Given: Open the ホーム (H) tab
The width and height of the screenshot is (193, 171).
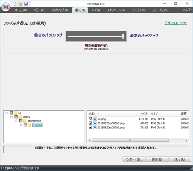Looking at the screenshot, I should click(21, 10).
